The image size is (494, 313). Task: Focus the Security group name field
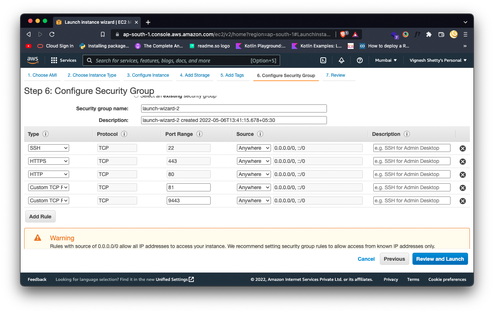tap(234, 108)
